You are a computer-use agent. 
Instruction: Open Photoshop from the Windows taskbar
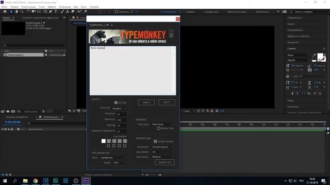tap(65, 180)
